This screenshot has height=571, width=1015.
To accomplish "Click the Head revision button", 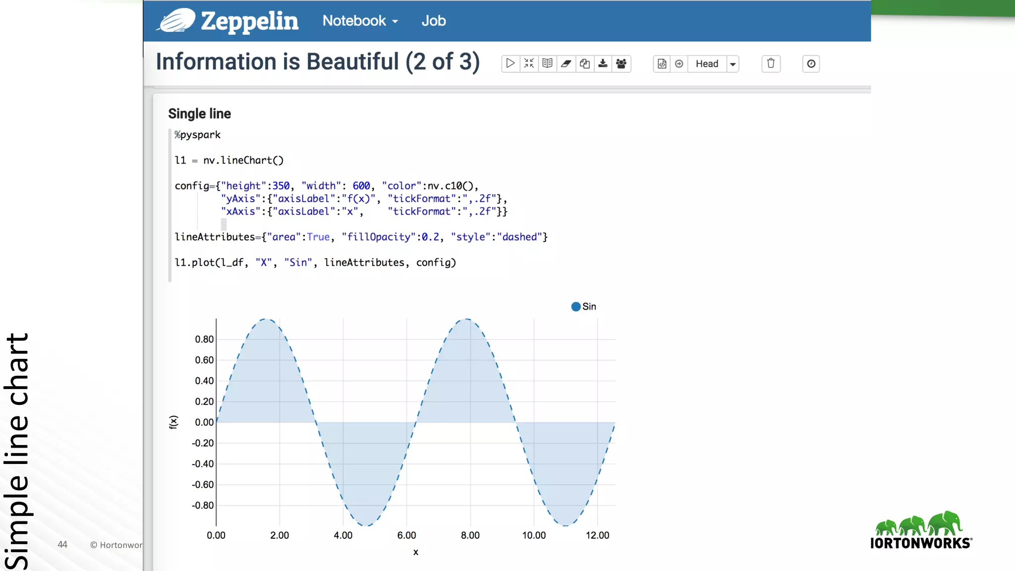I will click(707, 63).
